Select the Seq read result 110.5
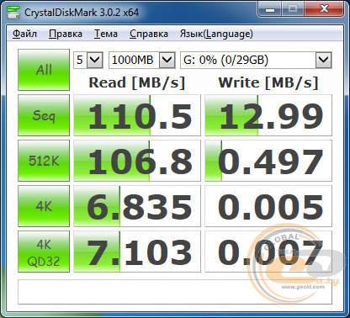 tap(137, 115)
